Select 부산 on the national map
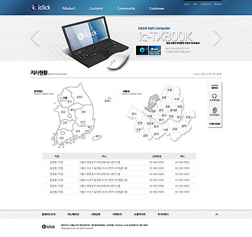This screenshot has width=252, height=237. pyautogui.click(x=87, y=131)
